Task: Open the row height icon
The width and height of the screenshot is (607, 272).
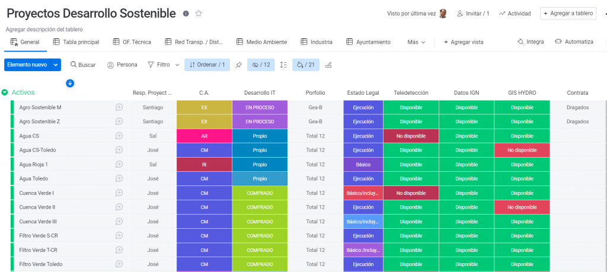Action: coord(283,65)
